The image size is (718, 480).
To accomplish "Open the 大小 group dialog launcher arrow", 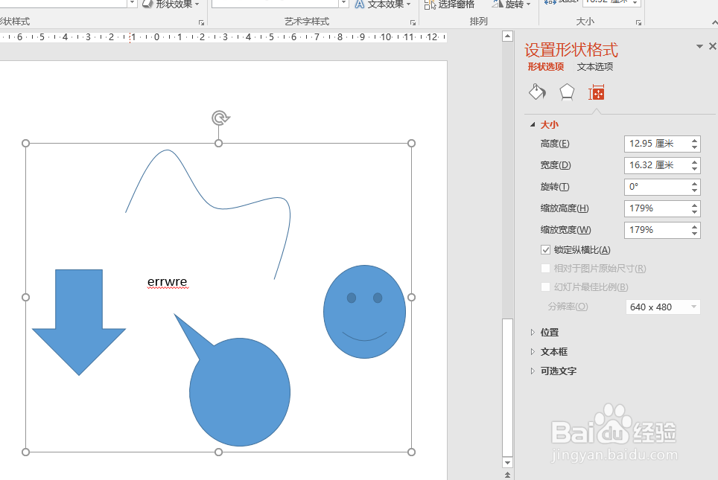I will [x=638, y=23].
